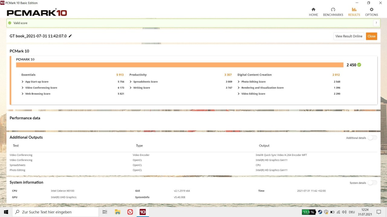Open Vivaldi browser from taskbar
Screen dimensions: 387x217
point(130,212)
